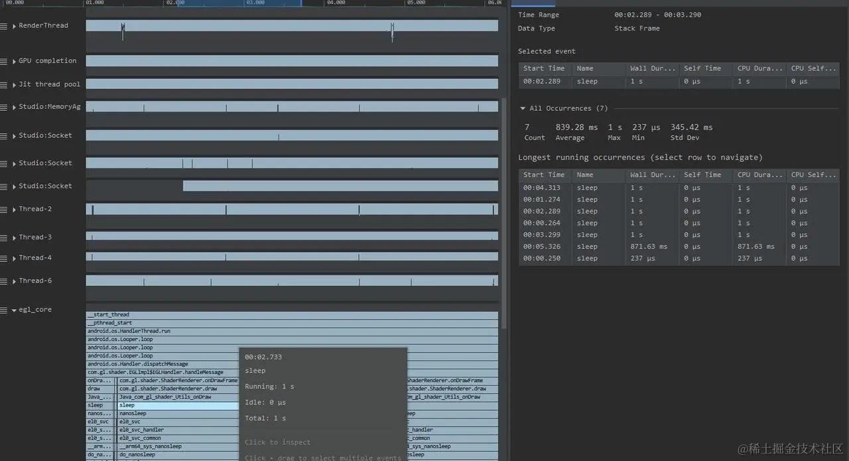Click the drag handle next to GPU completion
This screenshot has height=461, width=849.
(x=4, y=61)
